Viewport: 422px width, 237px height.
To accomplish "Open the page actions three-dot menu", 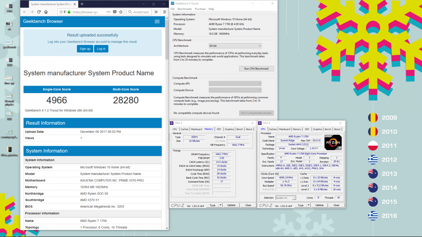I will [x=109, y=12].
